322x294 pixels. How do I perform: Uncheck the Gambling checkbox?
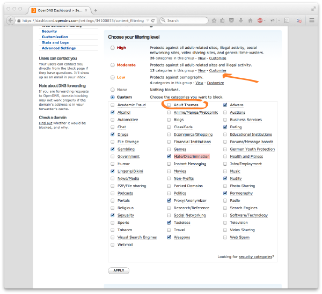click(x=113, y=149)
